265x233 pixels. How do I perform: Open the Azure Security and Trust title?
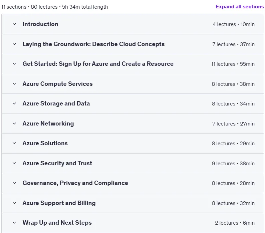click(57, 163)
